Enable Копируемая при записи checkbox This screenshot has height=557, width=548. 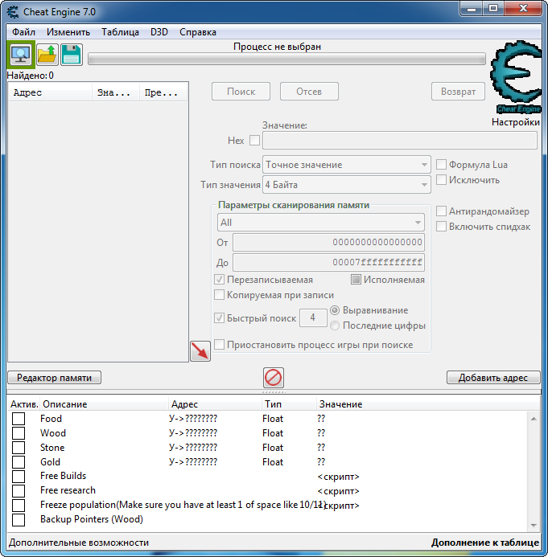pyautogui.click(x=219, y=295)
